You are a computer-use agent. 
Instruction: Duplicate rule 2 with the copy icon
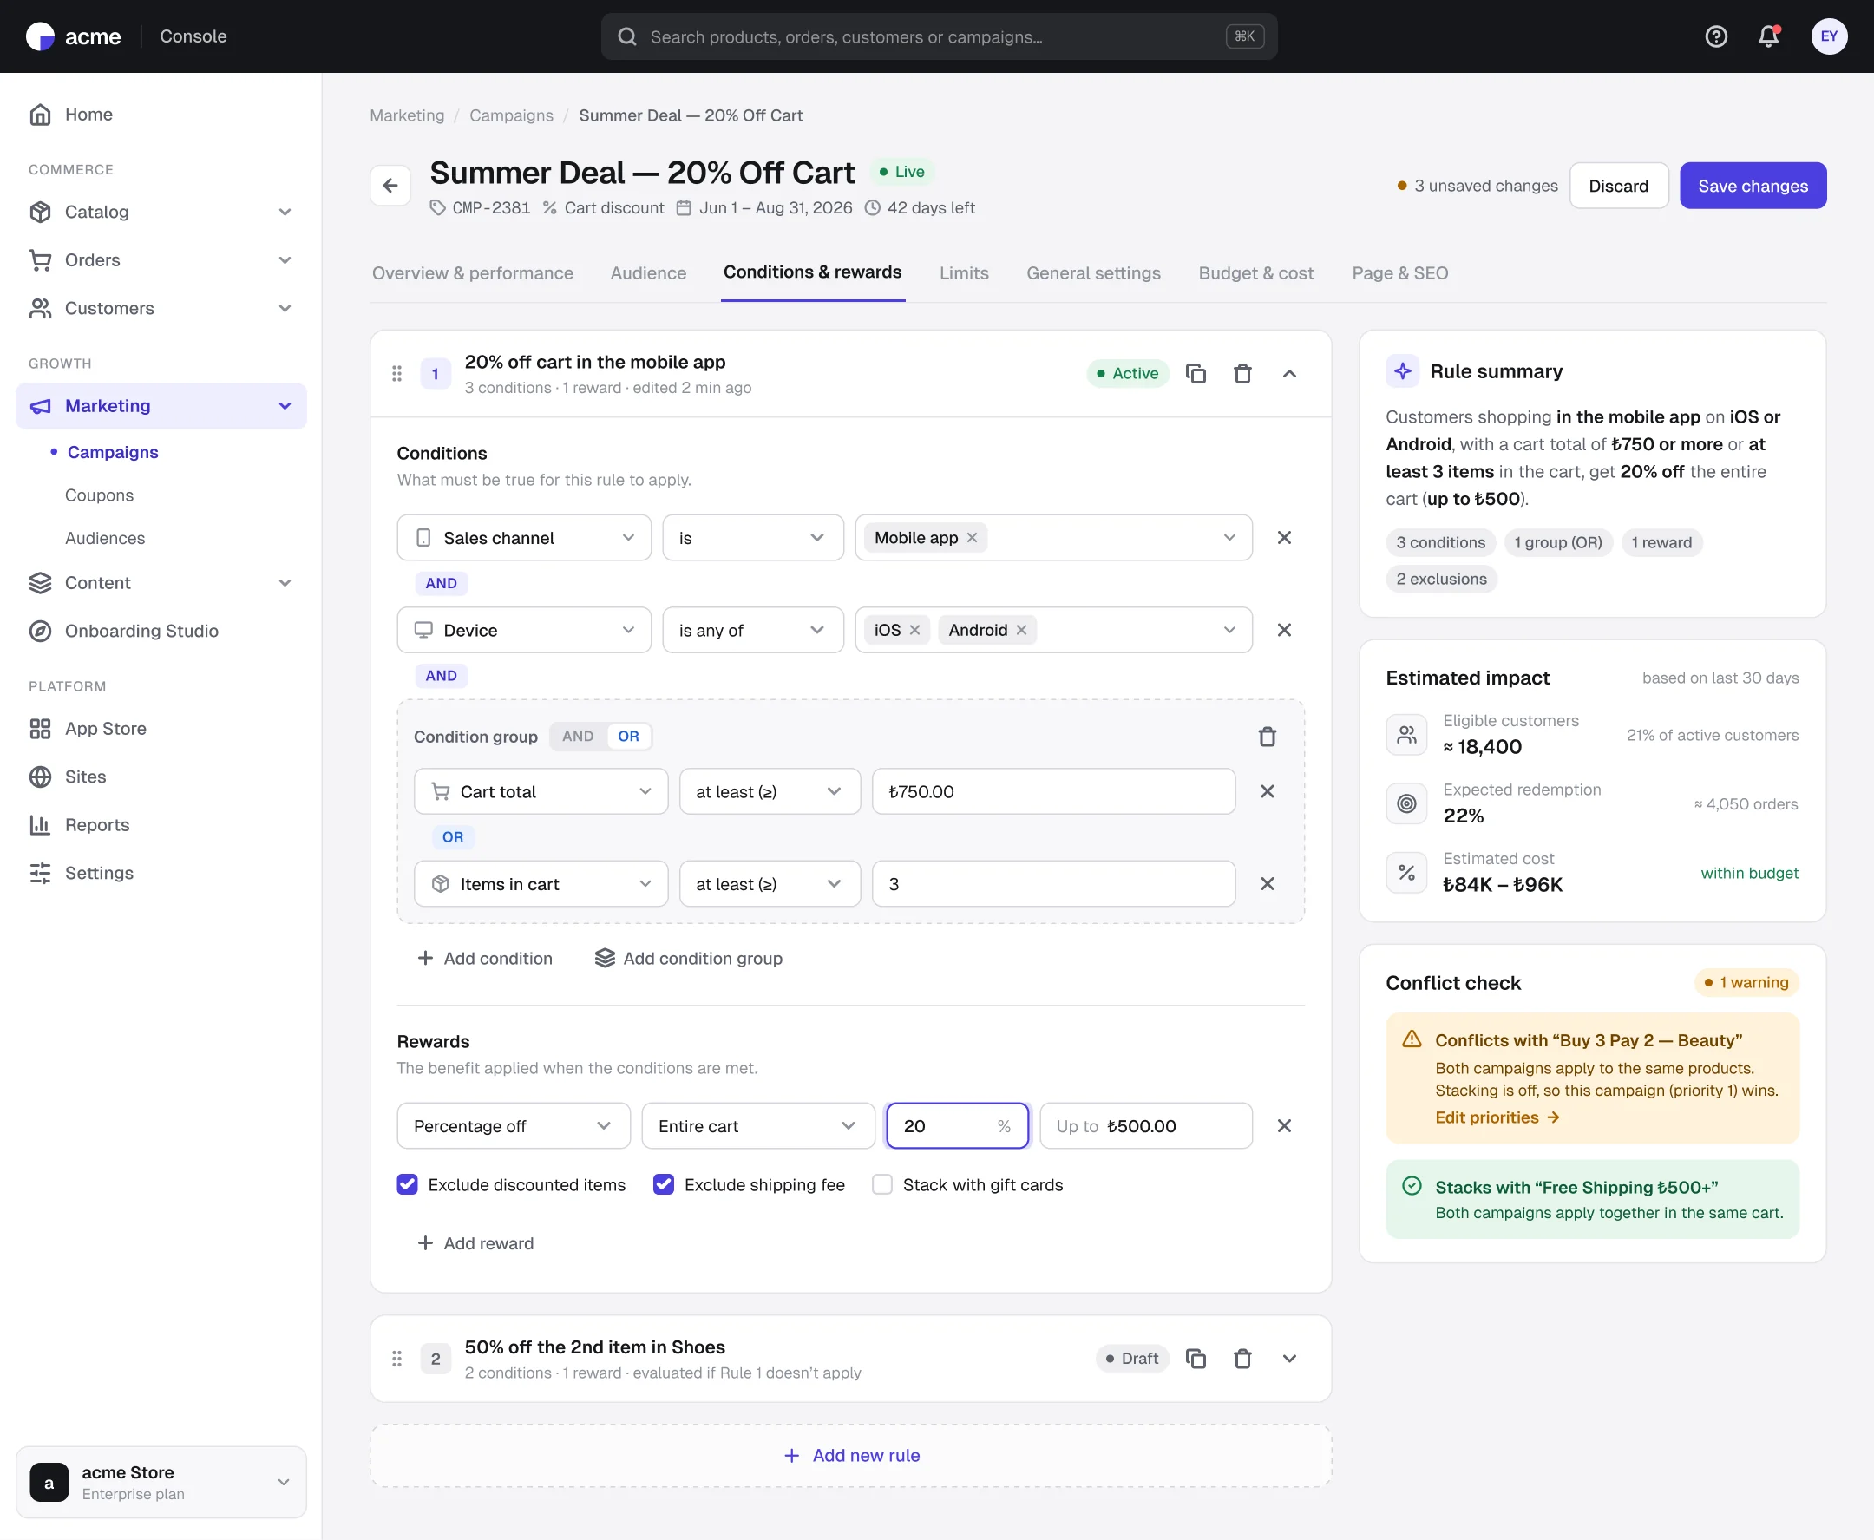click(x=1196, y=1358)
